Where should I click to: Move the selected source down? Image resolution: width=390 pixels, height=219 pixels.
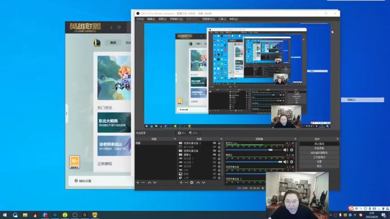pos(203,182)
